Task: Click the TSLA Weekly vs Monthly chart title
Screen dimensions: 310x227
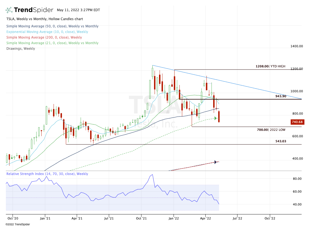Action: point(45,19)
